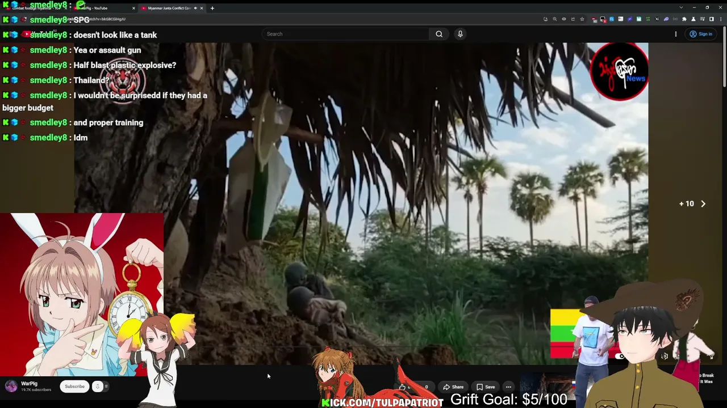Open the Extensions puzzle-piece menu

coord(684,19)
